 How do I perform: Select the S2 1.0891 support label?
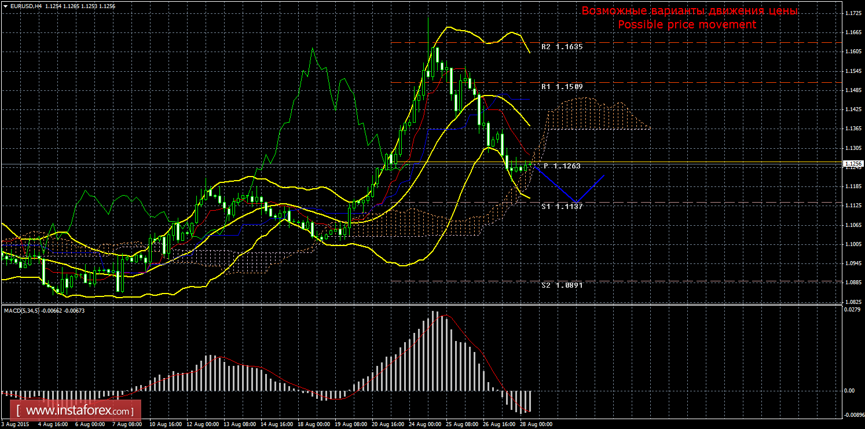point(562,285)
